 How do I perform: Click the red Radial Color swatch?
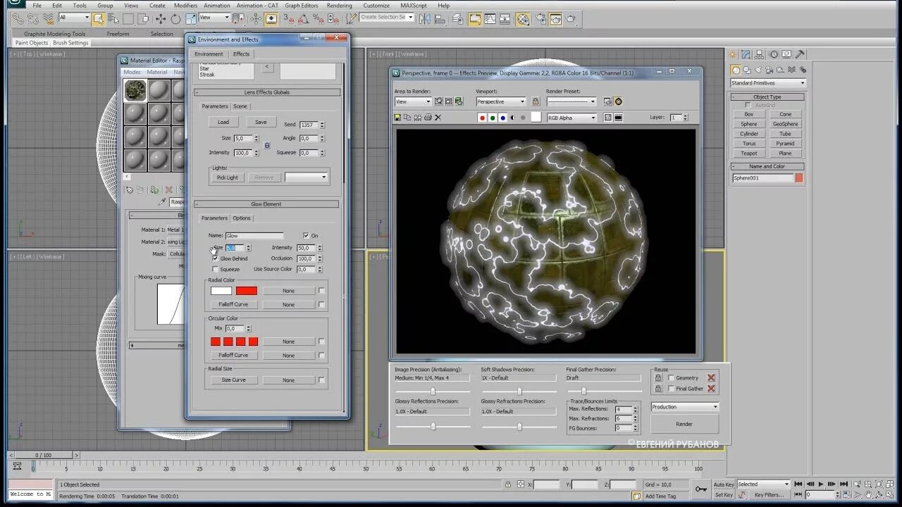(247, 291)
